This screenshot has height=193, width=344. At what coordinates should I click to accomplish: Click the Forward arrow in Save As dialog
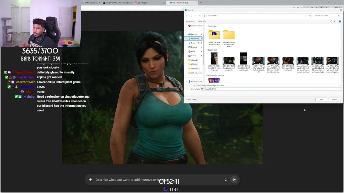(x=191, y=16)
